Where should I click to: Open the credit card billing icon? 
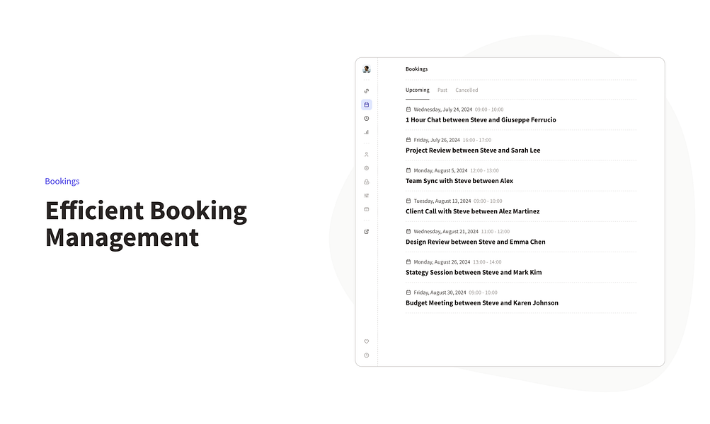366,209
